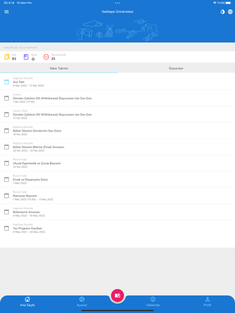
Task: Tap the status bar date 10 Mart Per
Action: (x=24, y=3)
